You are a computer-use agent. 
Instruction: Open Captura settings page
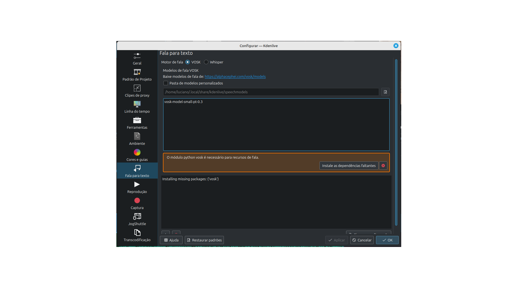137,203
